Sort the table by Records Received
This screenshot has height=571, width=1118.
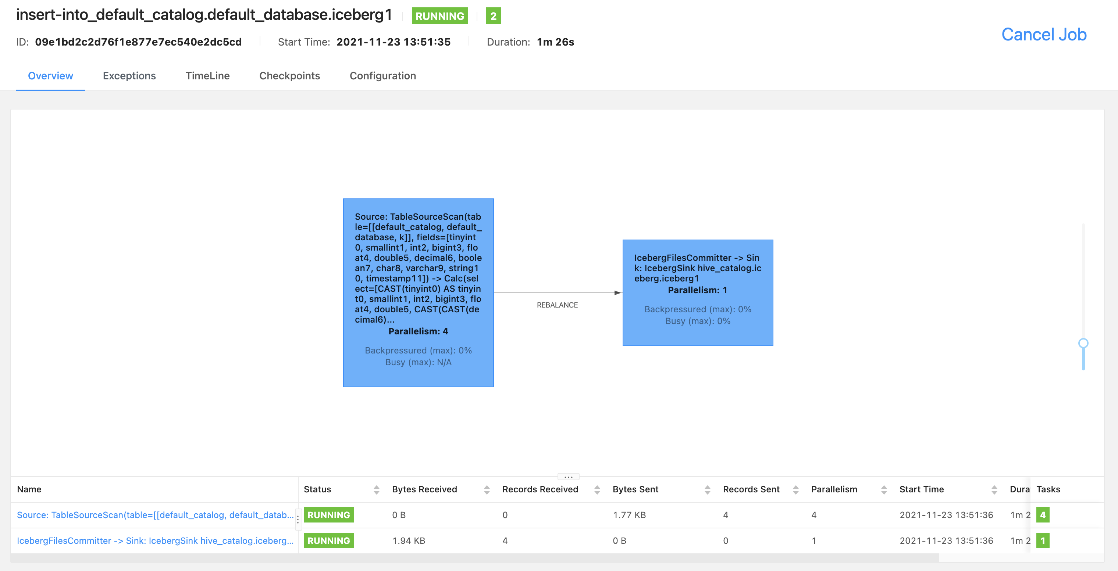597,489
